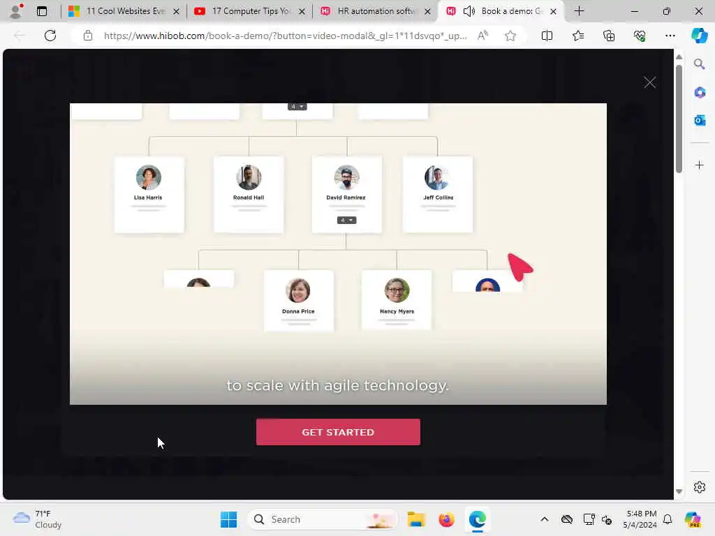Close the HR automation software tab
Image resolution: width=715 pixels, height=536 pixels.
(427, 11)
